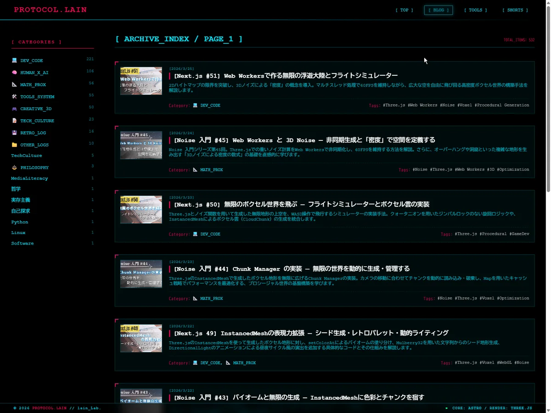551x413 pixels.
Task: Click the document icon beside TECH_CULTURE
Action: point(14,121)
